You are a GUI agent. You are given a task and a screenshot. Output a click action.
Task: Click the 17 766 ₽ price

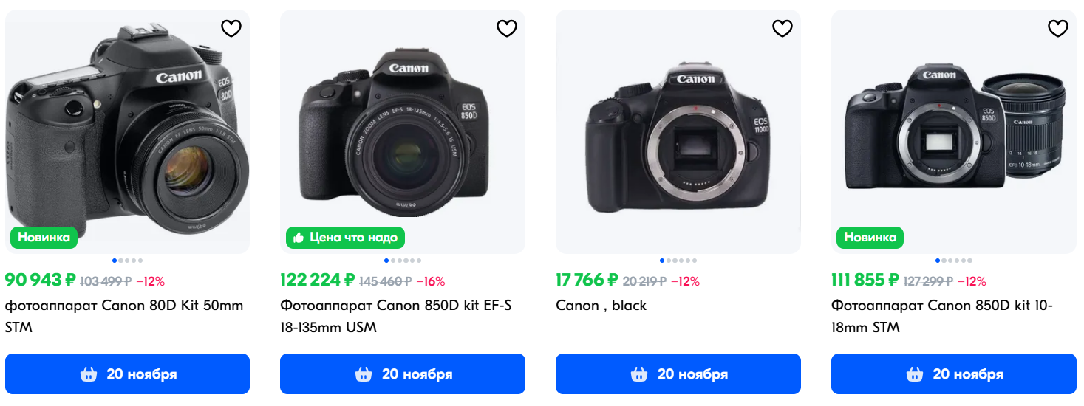(x=586, y=281)
